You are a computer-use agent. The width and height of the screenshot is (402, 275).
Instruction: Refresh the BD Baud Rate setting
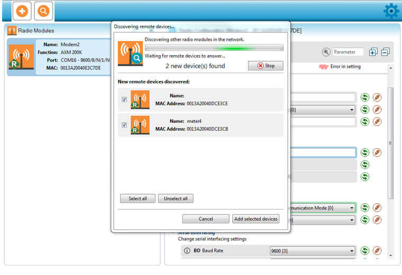pos(365,251)
